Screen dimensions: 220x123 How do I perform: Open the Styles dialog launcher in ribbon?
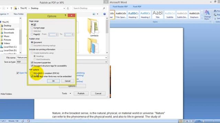[210, 22]
